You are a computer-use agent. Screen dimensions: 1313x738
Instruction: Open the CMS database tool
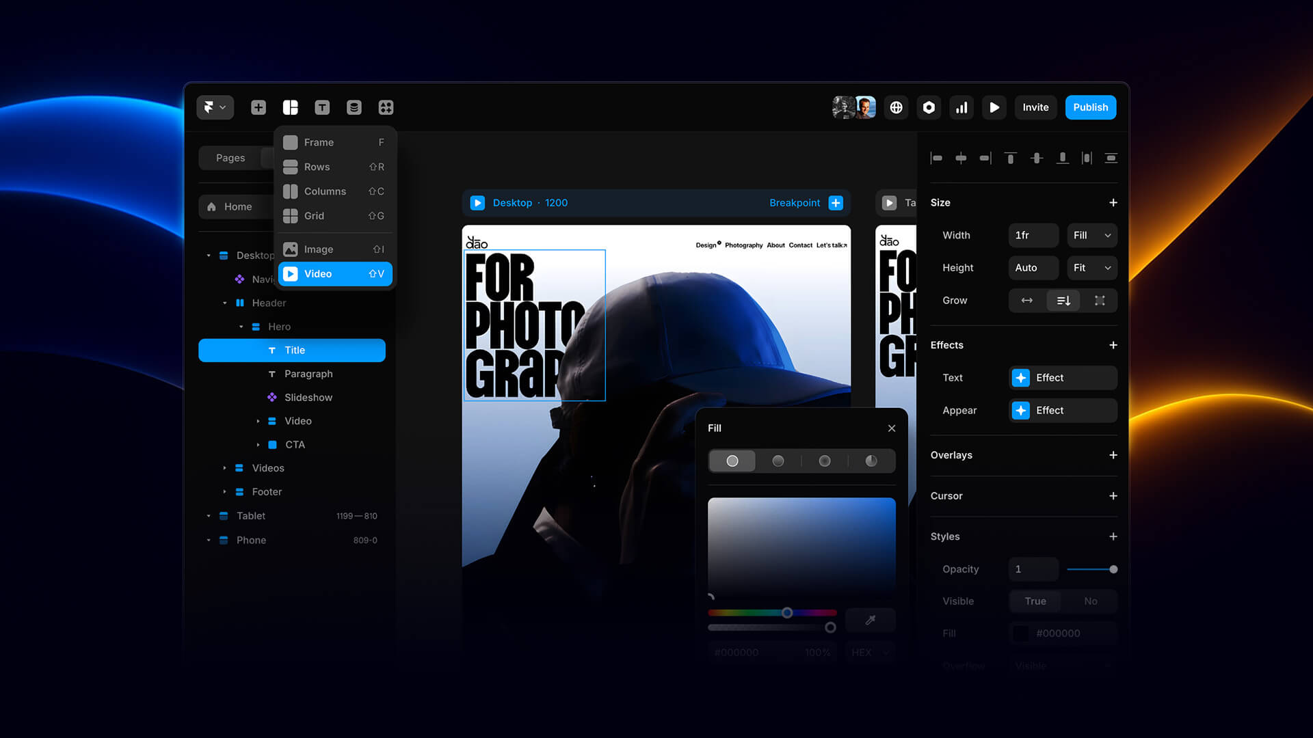coord(354,107)
